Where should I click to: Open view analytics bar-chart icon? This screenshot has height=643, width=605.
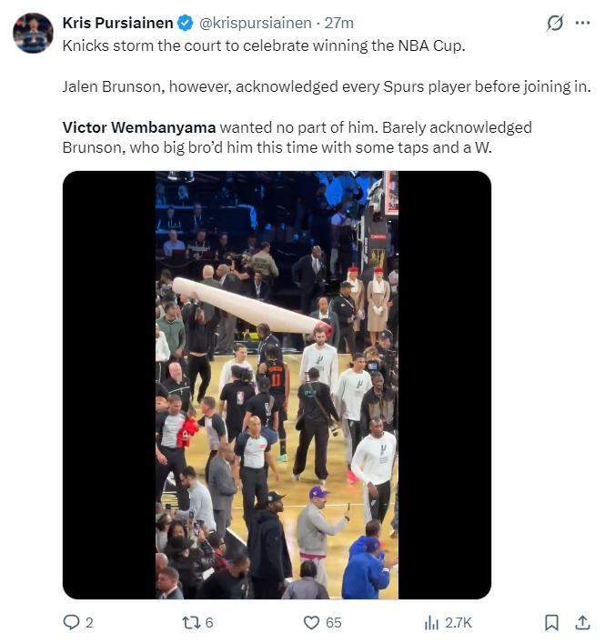[x=431, y=622]
